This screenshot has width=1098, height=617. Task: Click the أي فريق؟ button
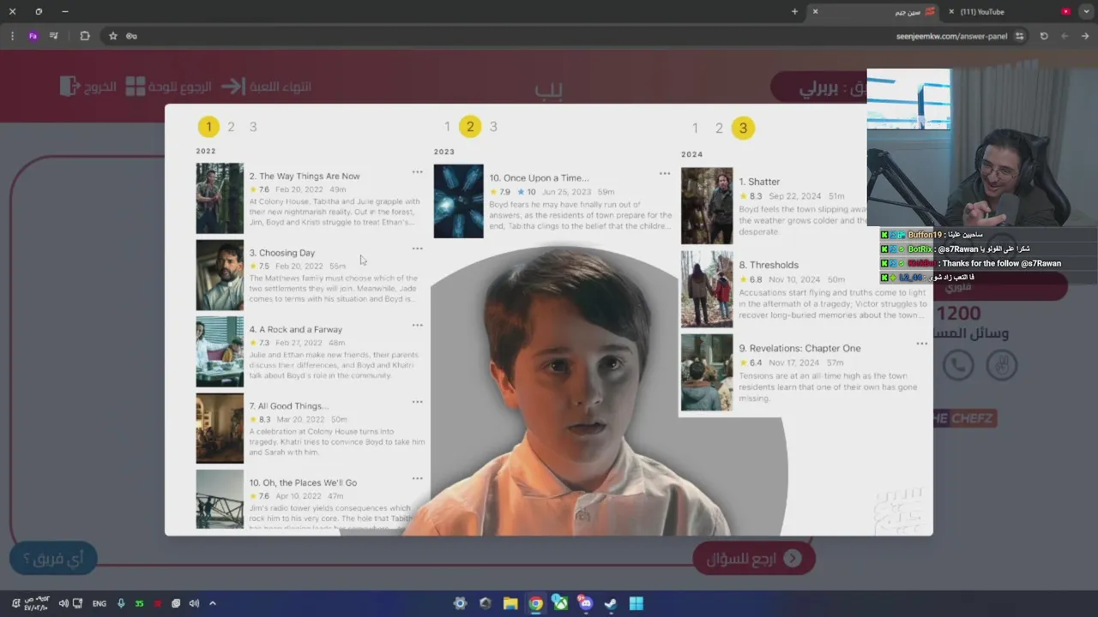click(x=53, y=559)
